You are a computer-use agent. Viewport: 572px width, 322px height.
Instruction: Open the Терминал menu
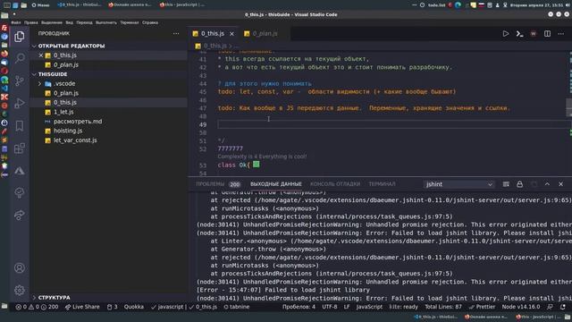(x=130, y=22)
